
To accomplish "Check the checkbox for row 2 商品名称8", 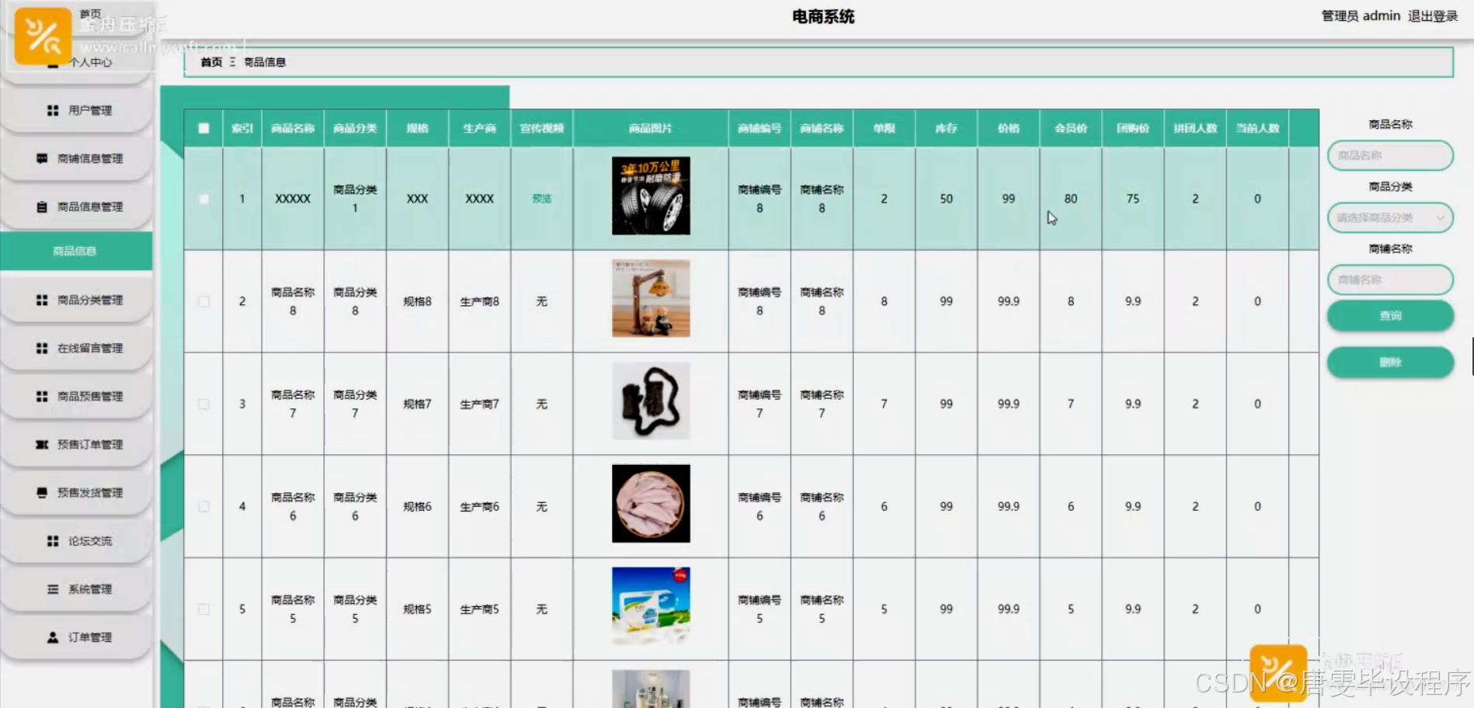I will (203, 301).
